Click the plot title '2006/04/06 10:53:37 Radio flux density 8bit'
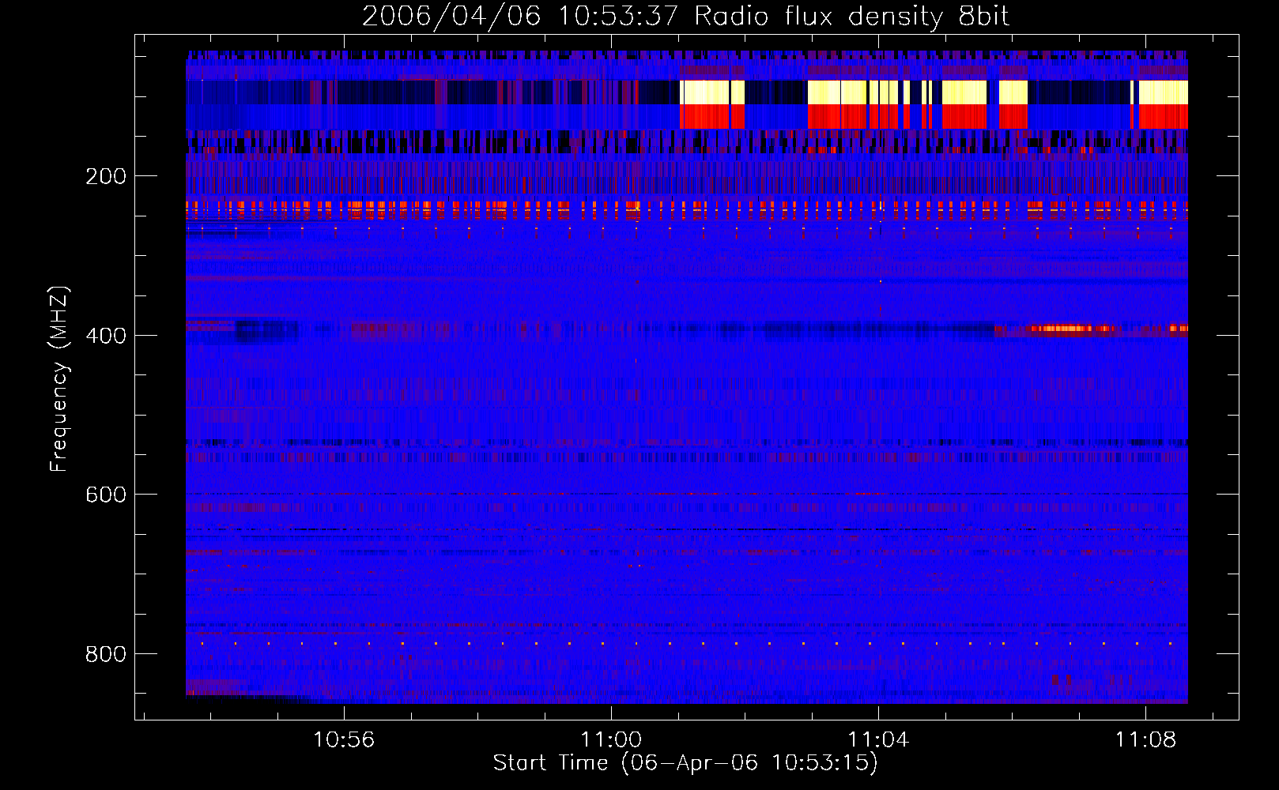The width and height of the screenshot is (1279, 790). pos(685,16)
